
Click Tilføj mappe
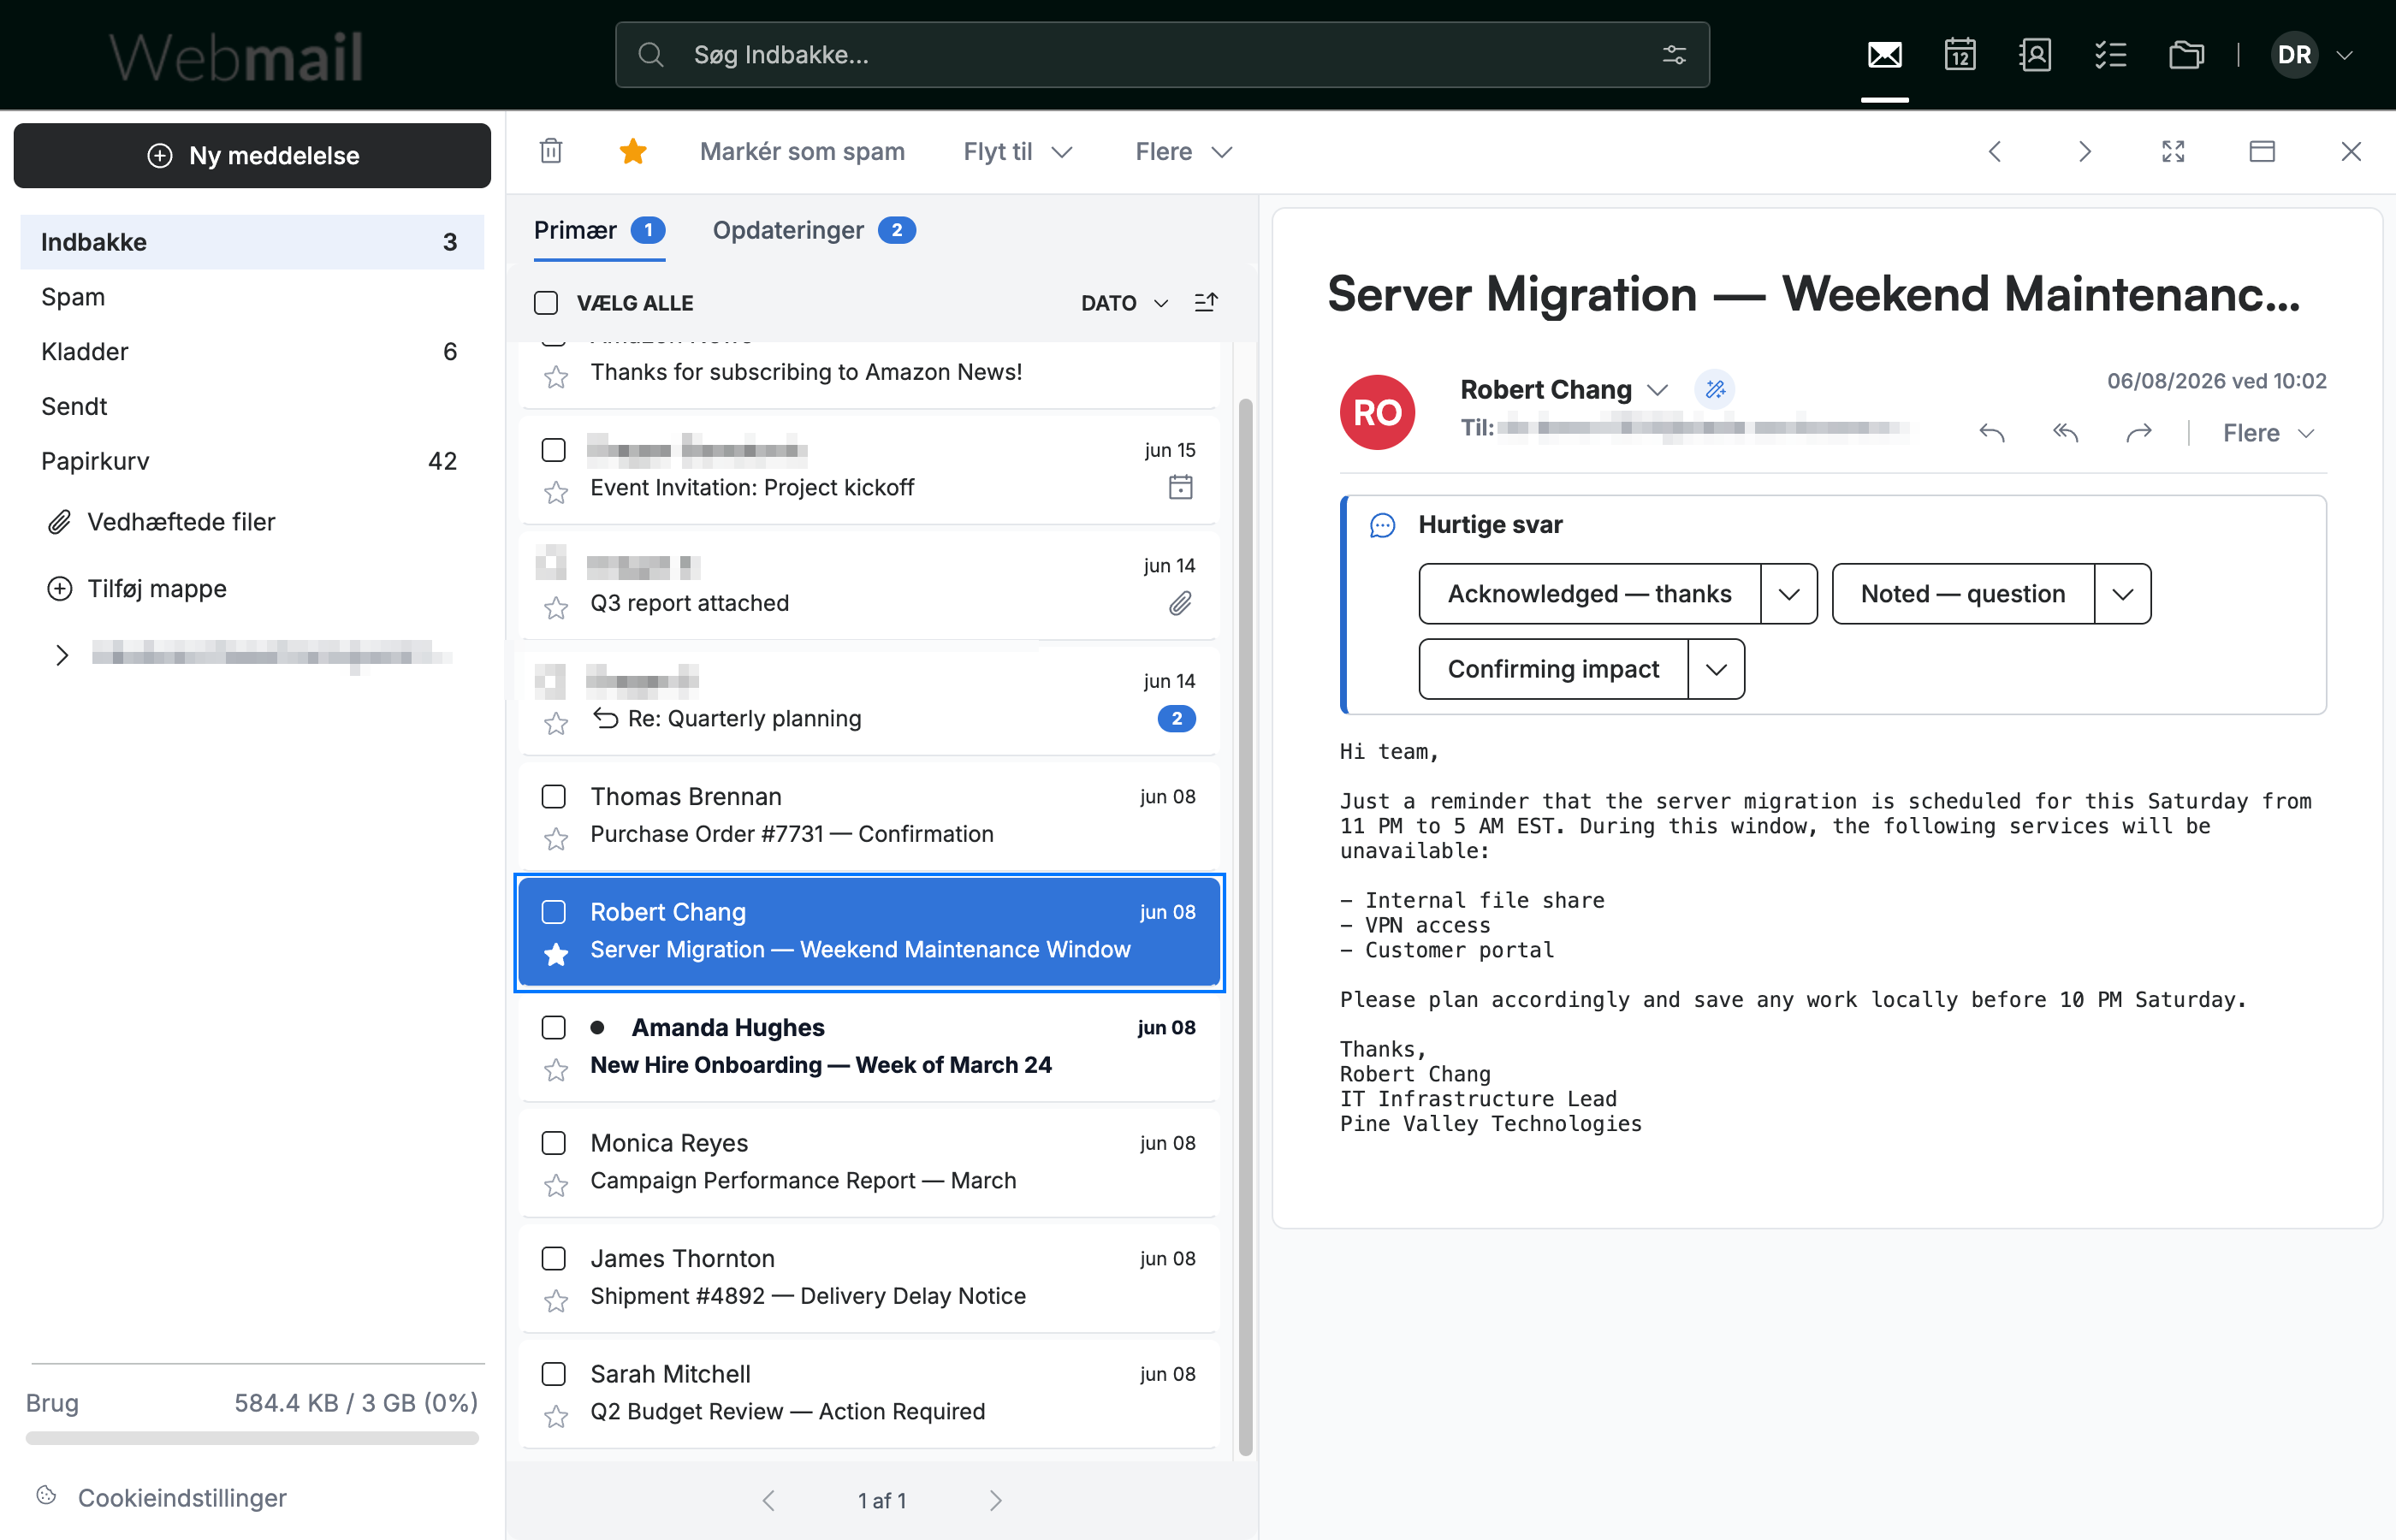137,588
